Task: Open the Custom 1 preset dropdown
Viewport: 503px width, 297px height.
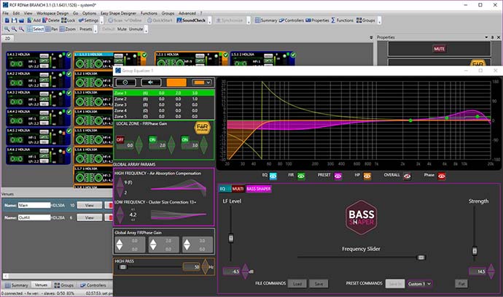Action: pyautogui.click(x=419, y=284)
